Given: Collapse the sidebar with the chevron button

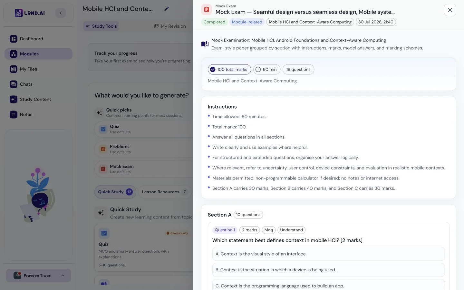Looking at the screenshot, I should click(61, 13).
